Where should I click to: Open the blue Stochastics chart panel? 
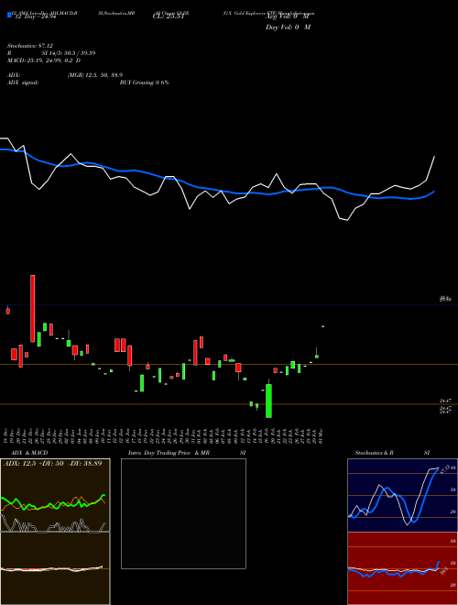[402, 495]
